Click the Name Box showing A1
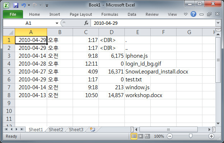224x143 pixels. click(28, 23)
